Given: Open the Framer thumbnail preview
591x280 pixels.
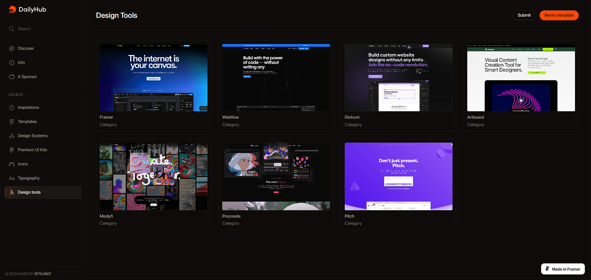Looking at the screenshot, I should 154,78.
